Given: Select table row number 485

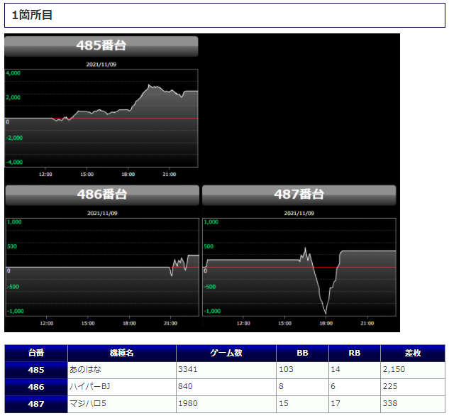Looking at the screenshot, I should click(x=36, y=370).
